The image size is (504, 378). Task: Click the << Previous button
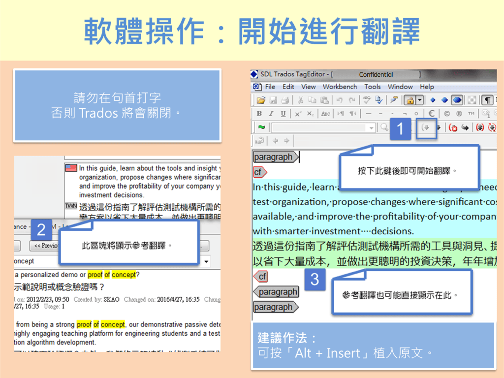45,246
